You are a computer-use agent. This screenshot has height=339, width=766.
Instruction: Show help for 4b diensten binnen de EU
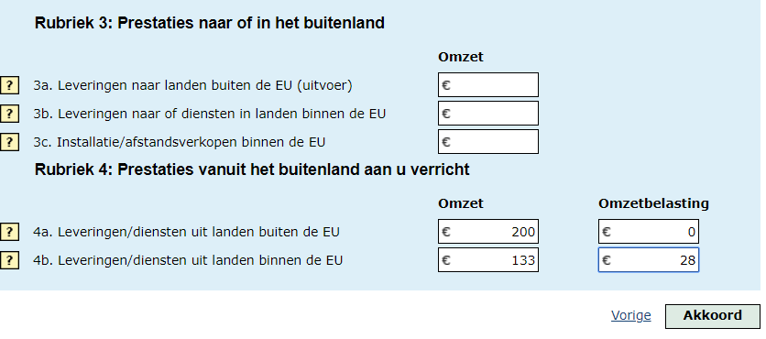[x=9, y=260]
